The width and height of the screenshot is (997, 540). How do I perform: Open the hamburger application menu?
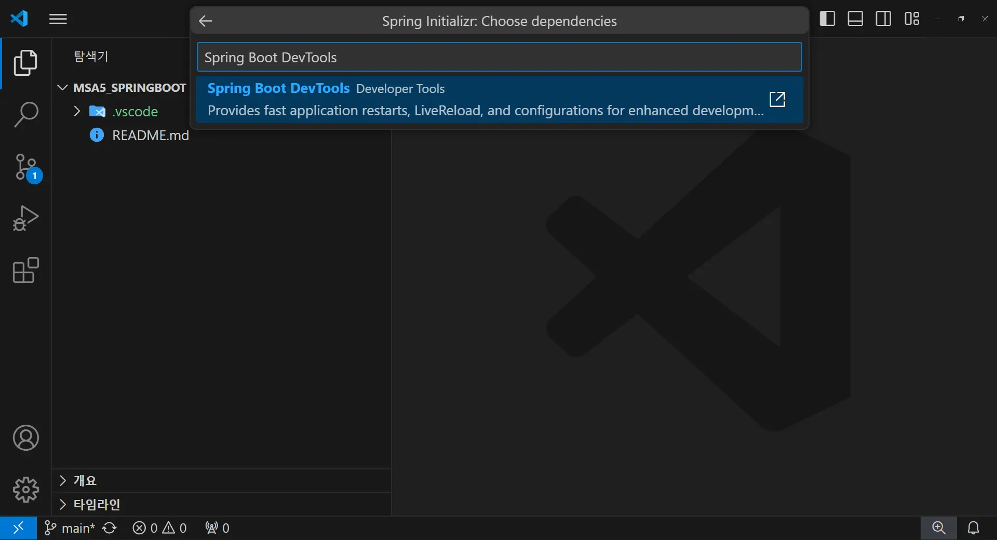(58, 19)
